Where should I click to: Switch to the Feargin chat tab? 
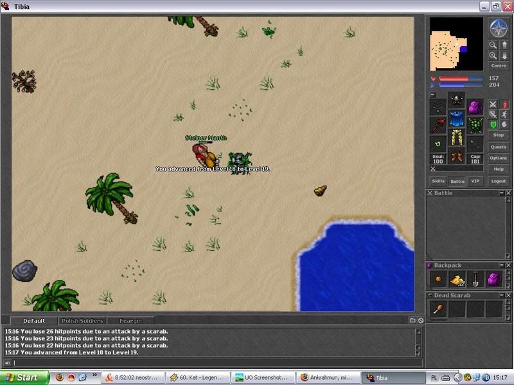[130, 321]
